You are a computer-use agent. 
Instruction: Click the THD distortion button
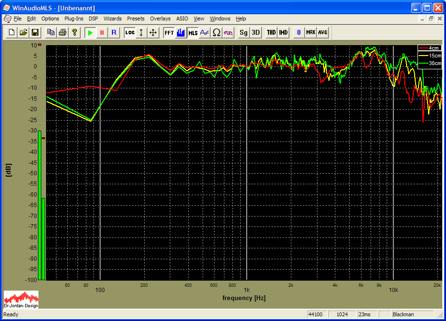coord(271,32)
